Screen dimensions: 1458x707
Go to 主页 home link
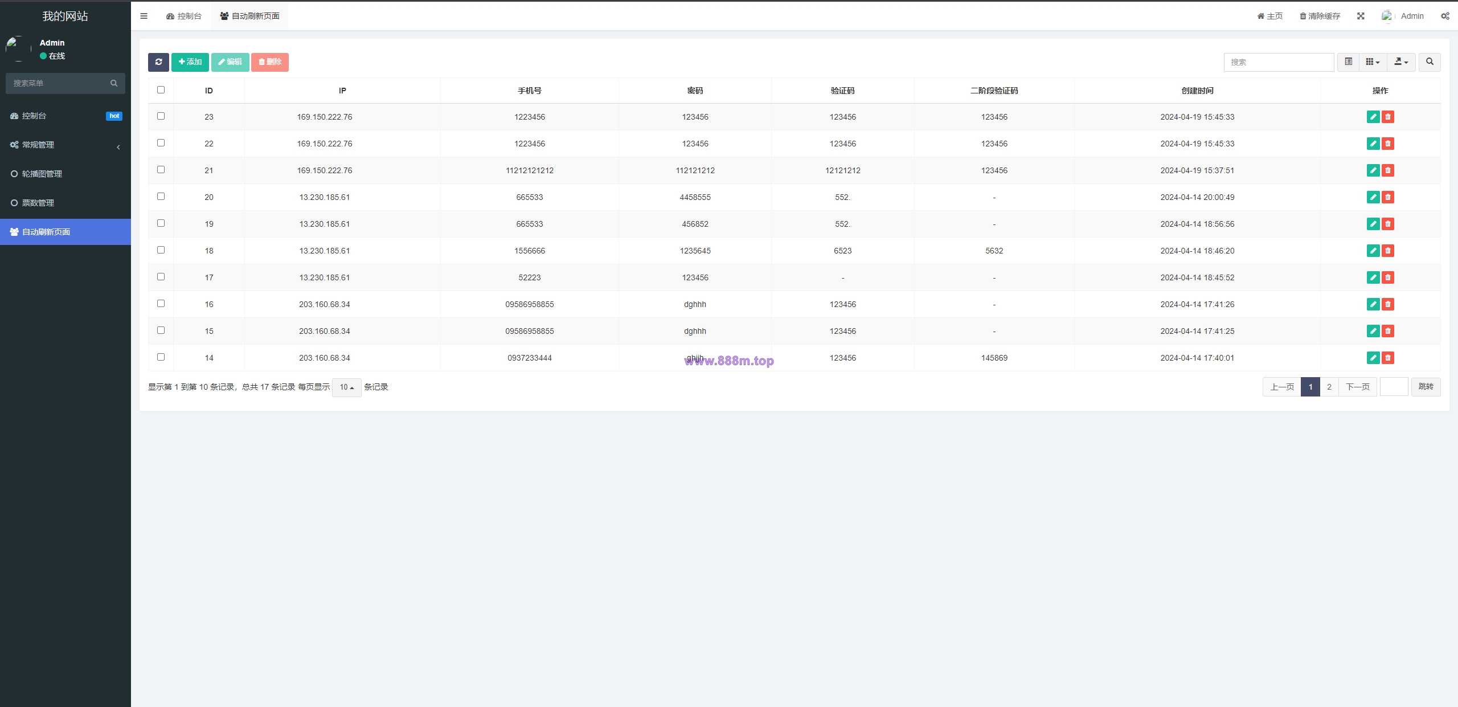coord(1270,16)
